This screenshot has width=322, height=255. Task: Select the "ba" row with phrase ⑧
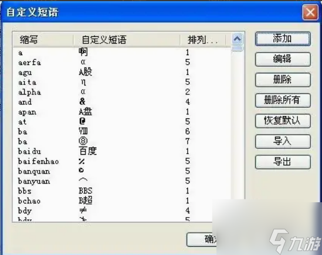coord(122,141)
